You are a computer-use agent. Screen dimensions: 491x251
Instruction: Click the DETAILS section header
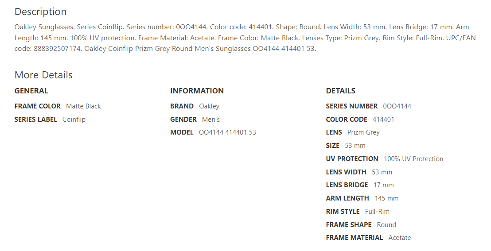point(340,91)
